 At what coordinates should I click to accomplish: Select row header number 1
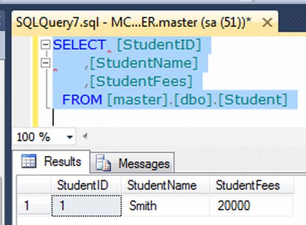coord(34,205)
